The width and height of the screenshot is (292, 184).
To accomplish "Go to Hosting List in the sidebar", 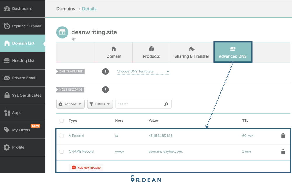I will click(x=23, y=61).
